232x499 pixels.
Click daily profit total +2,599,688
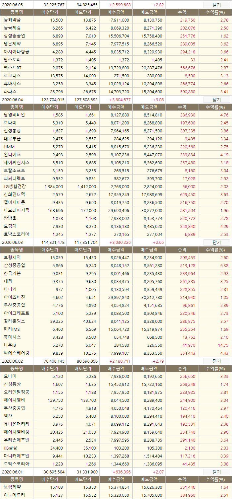[x=120, y=5]
